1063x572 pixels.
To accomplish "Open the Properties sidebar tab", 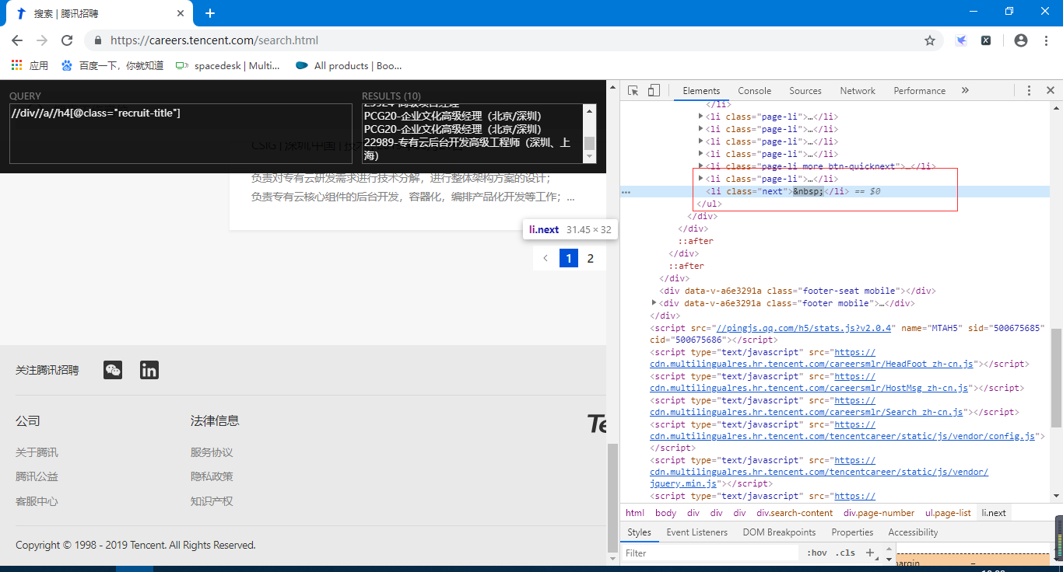I will point(852,532).
